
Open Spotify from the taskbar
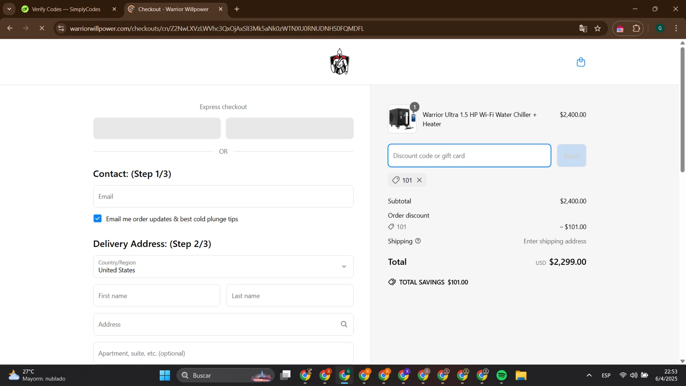pyautogui.click(x=502, y=375)
